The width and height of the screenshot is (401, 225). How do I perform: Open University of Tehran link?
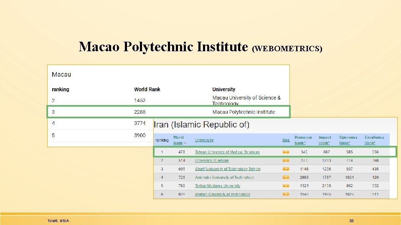pos(212,160)
